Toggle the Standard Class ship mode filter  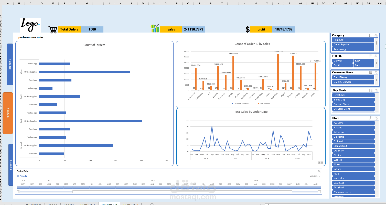(x=353, y=109)
